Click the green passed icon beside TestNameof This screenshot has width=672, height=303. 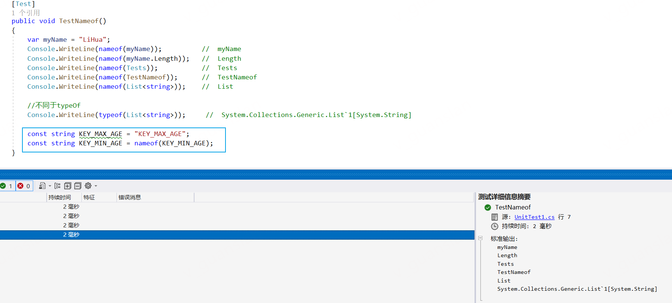click(488, 208)
